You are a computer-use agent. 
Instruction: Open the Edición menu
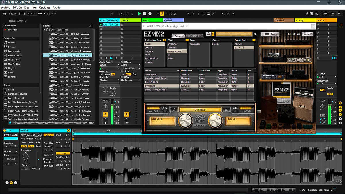pyautogui.click(x=17, y=7)
